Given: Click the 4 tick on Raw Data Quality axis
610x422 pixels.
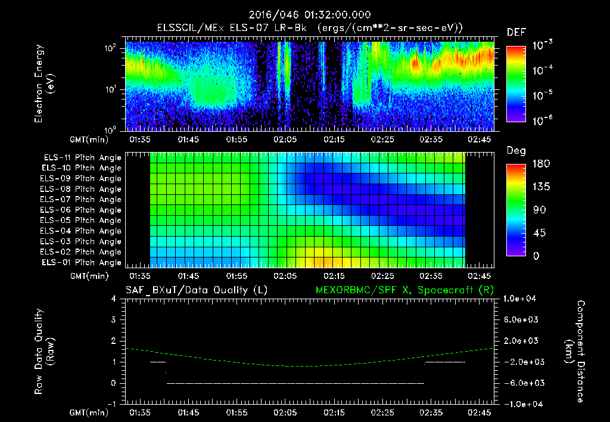Looking at the screenshot, I should [114, 299].
